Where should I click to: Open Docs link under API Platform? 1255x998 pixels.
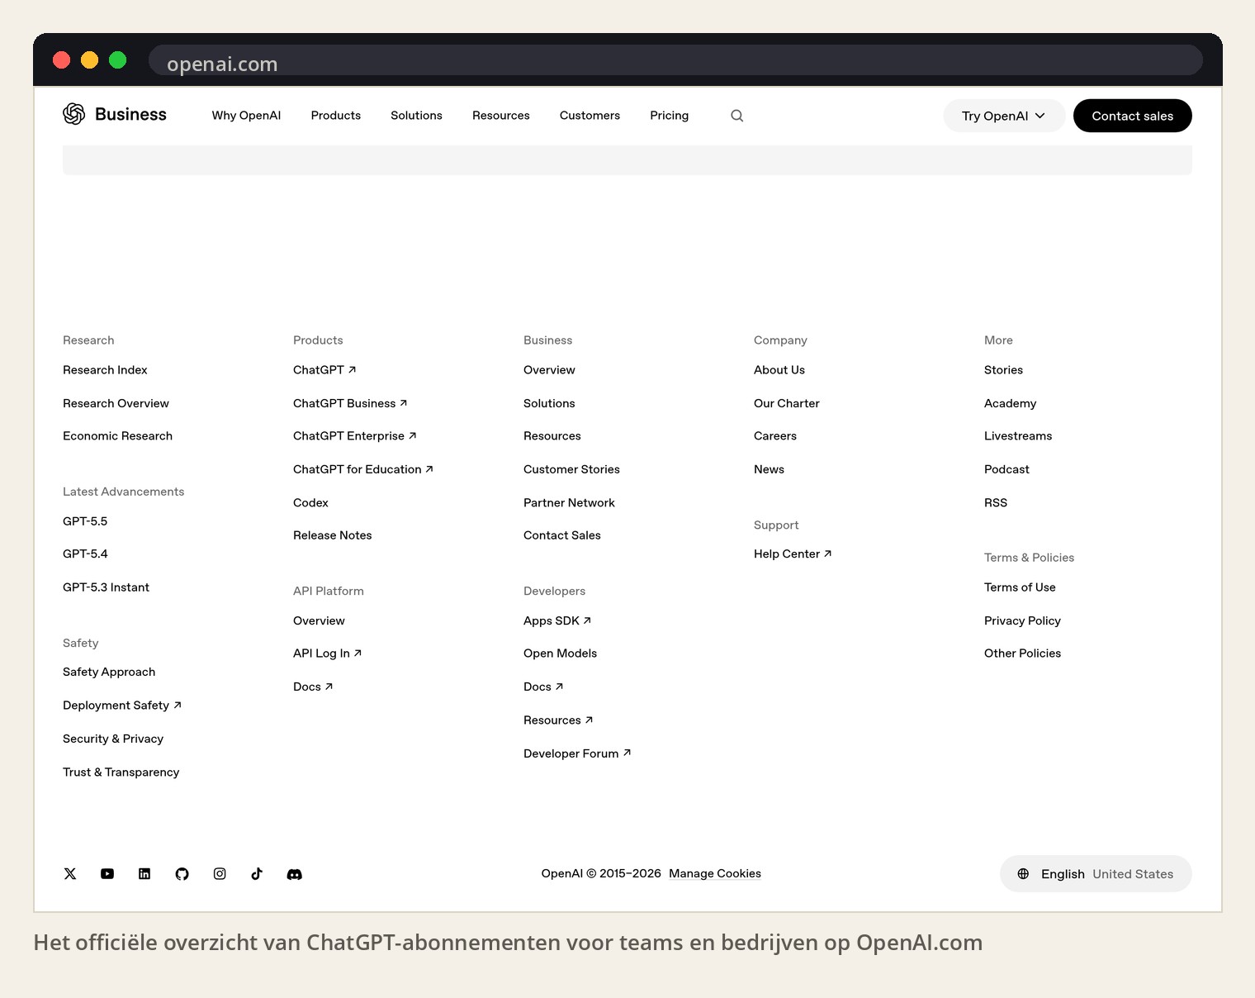point(313,687)
